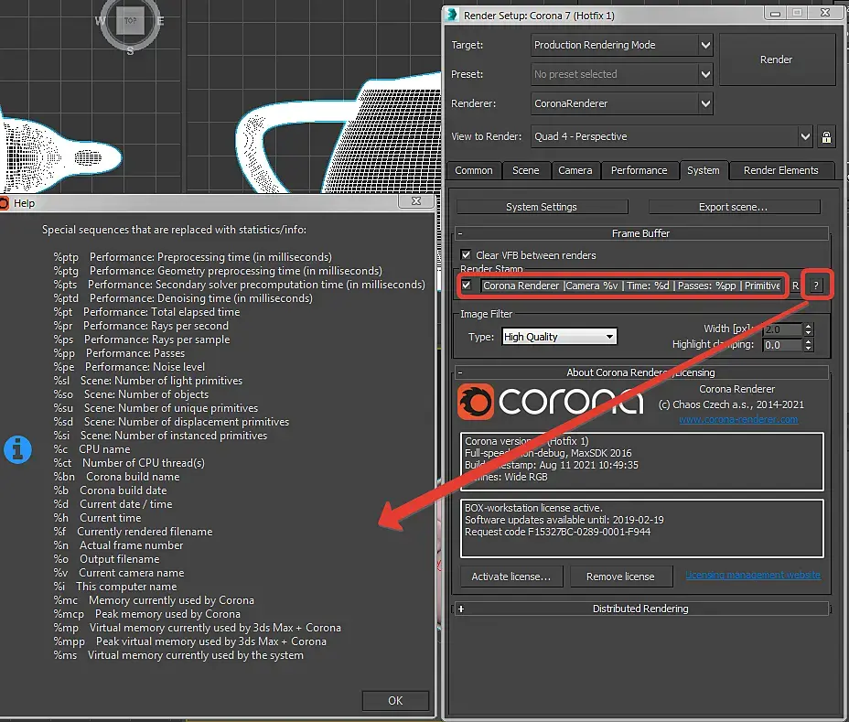Click the 'Request code F15327BC-0289-0001-F944' line

coord(558,532)
